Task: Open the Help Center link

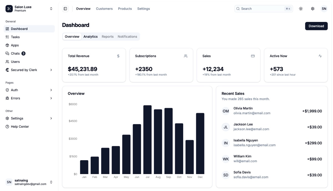Action: [20, 127]
